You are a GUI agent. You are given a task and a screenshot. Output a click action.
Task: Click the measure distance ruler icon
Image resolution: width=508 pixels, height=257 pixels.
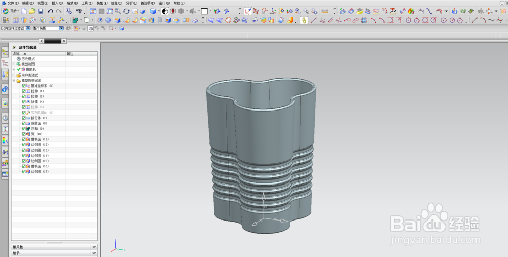click(324, 11)
